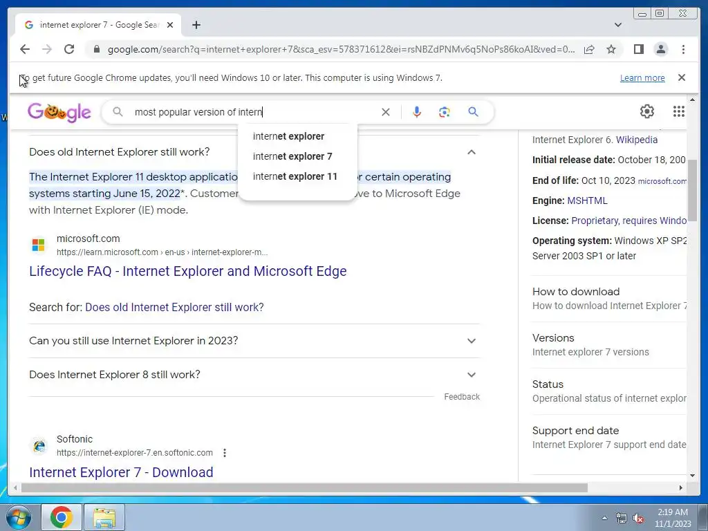Share this page from address bar

click(589, 49)
